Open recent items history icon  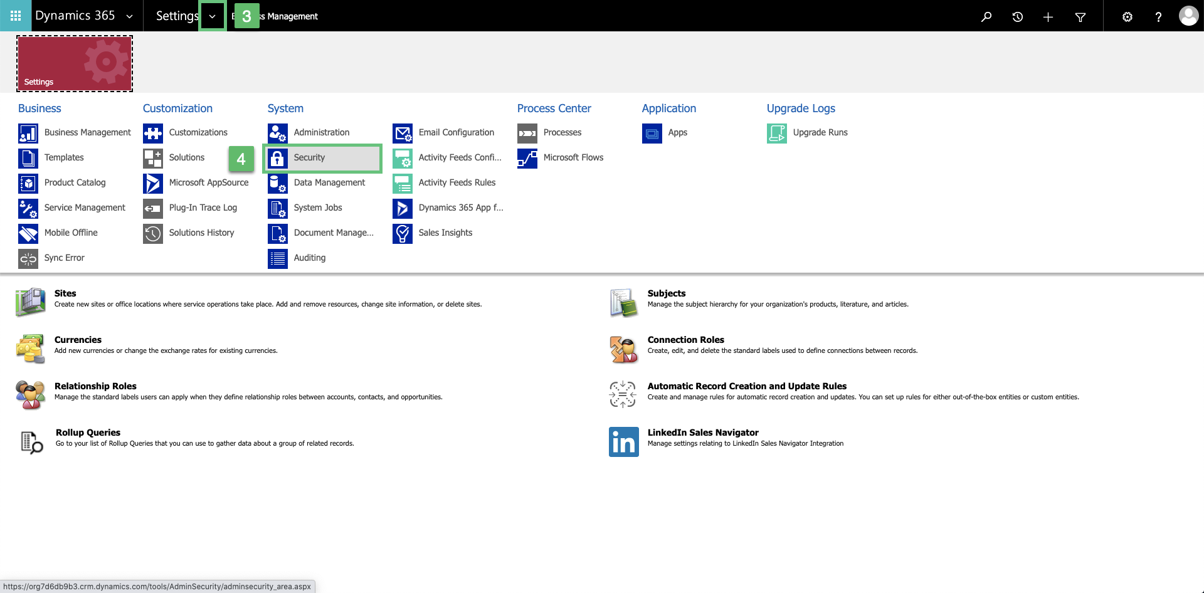pyautogui.click(x=1017, y=16)
